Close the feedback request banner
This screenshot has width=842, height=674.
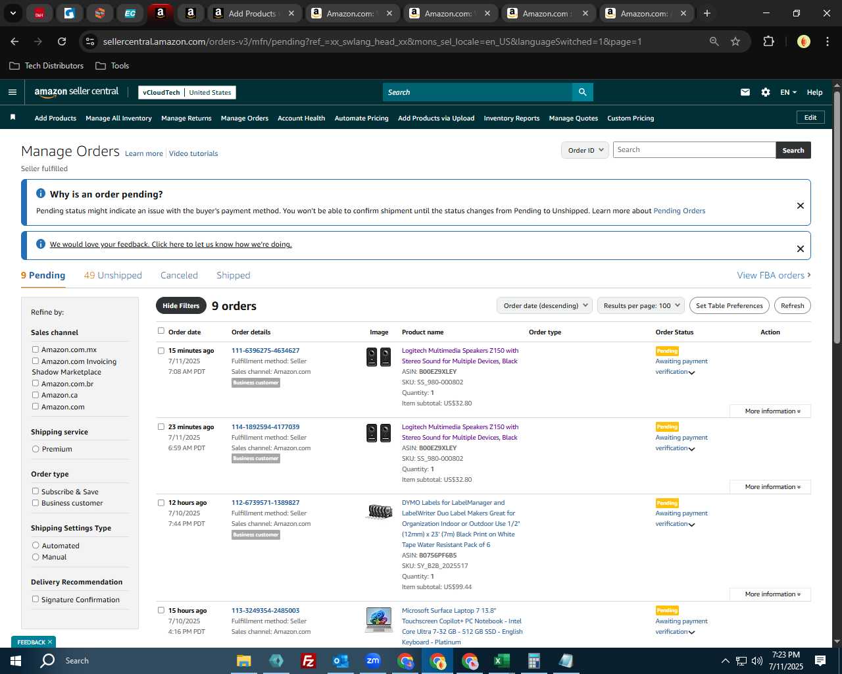800,249
